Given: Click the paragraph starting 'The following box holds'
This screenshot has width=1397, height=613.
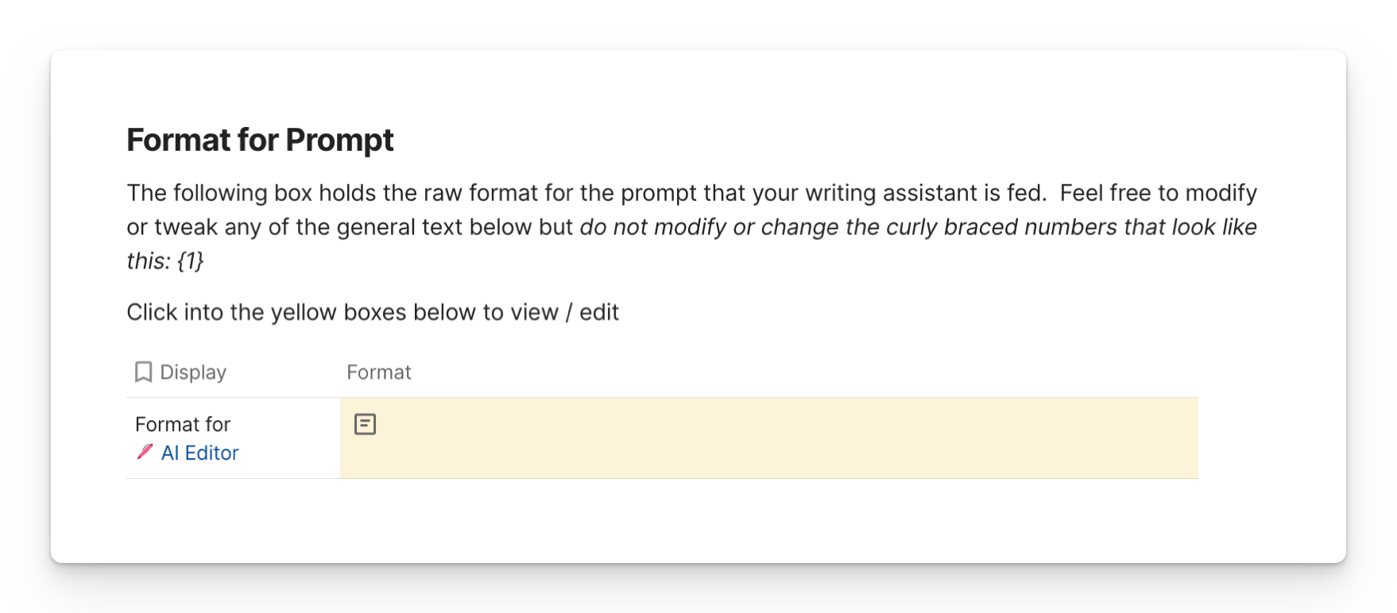Looking at the screenshot, I should click(692, 227).
